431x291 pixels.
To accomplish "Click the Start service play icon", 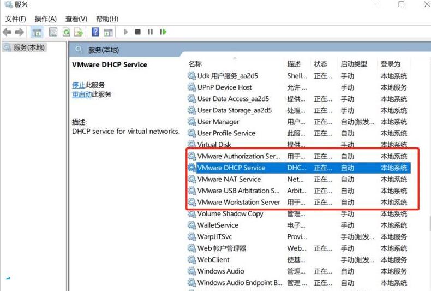I will (125, 32).
